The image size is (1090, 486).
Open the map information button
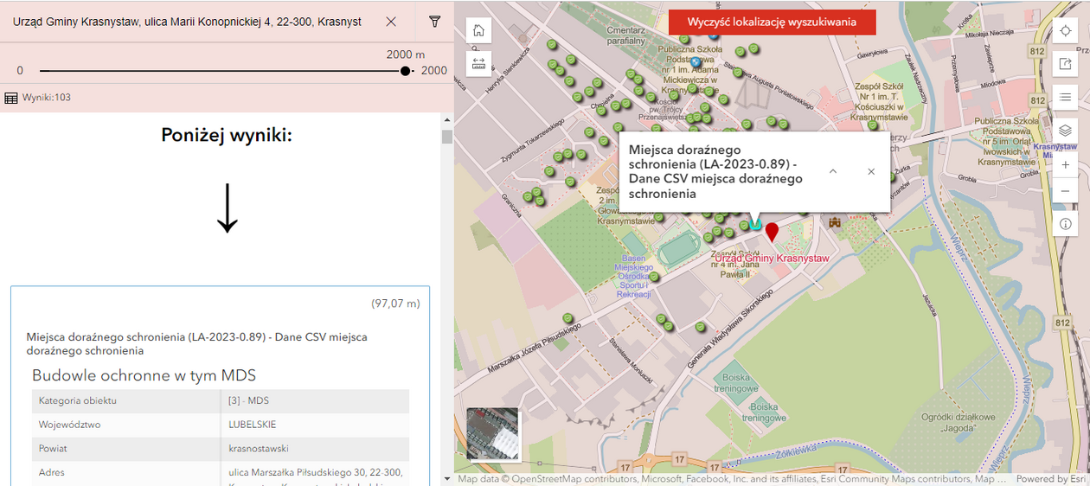[x=1065, y=224]
